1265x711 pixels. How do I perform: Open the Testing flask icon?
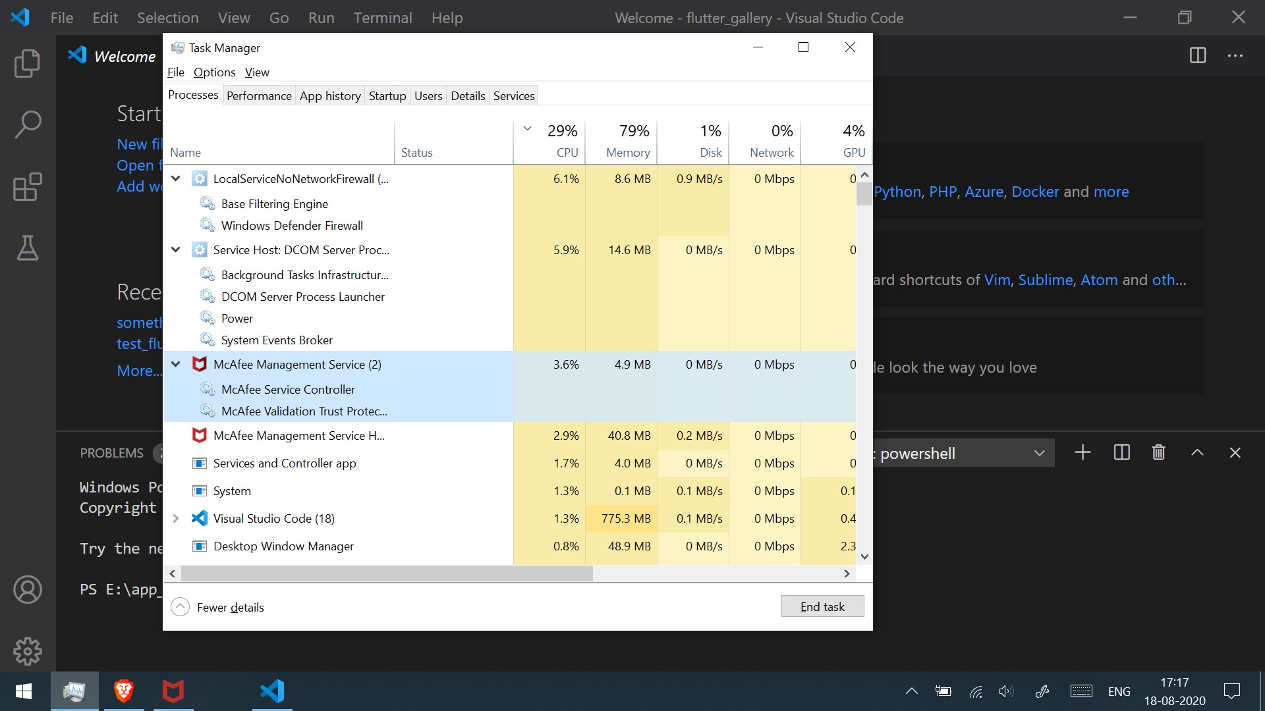pyautogui.click(x=27, y=248)
